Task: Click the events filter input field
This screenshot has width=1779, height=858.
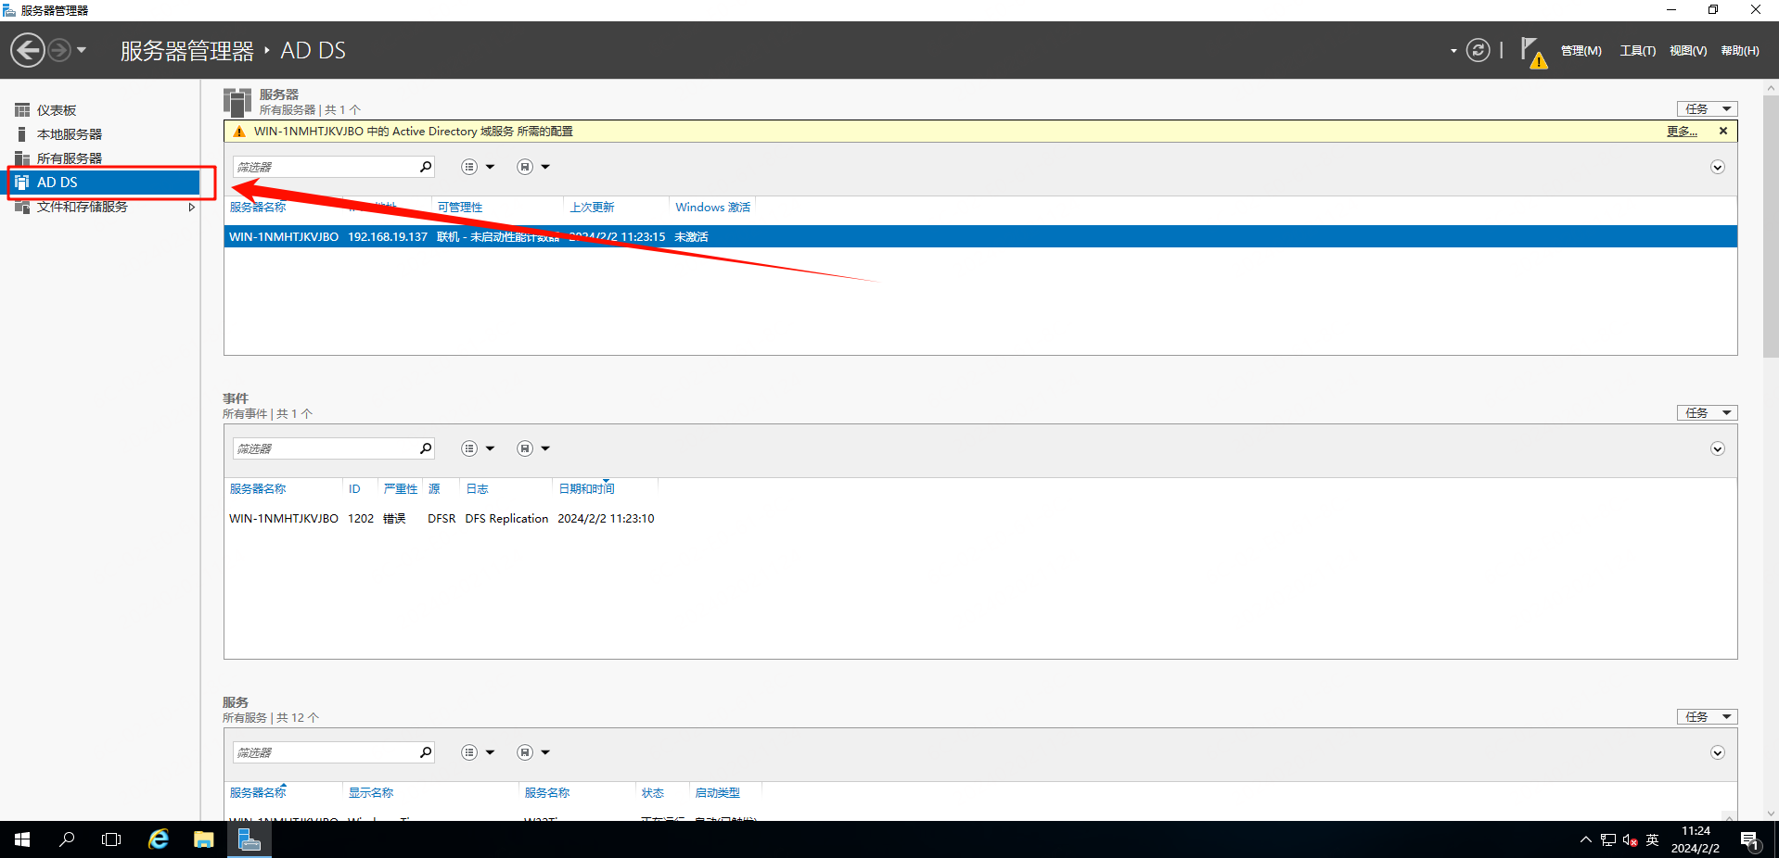Action: [x=325, y=448]
